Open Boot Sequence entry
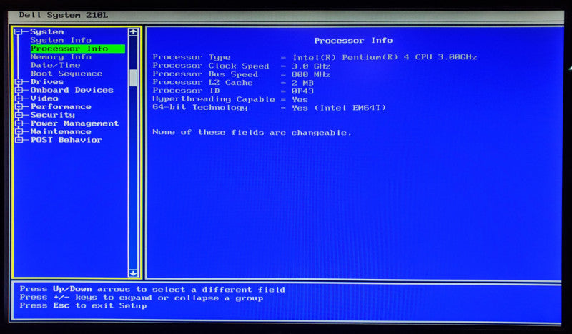This screenshot has width=572, height=334. [66, 74]
